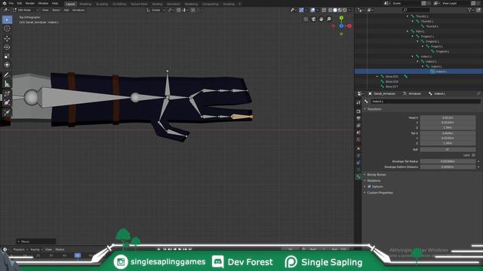
Task: Open viewport shading options dropdown arrow
Action: coord(349,10)
